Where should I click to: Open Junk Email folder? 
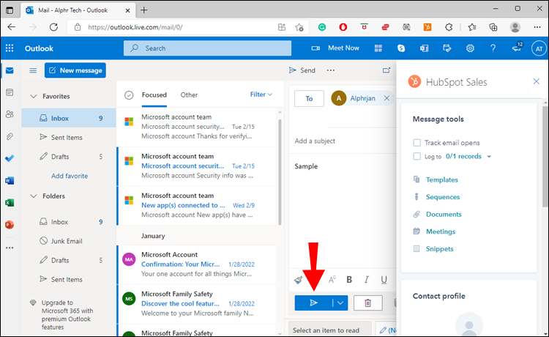[69, 241]
